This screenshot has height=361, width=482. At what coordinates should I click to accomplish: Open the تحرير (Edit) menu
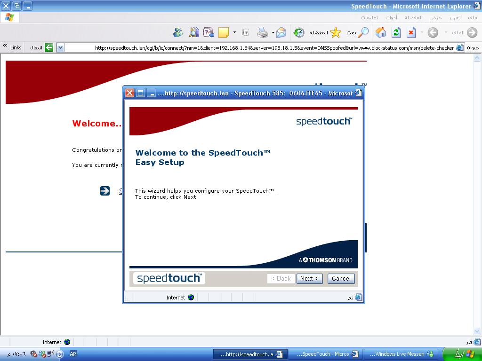tap(455, 17)
